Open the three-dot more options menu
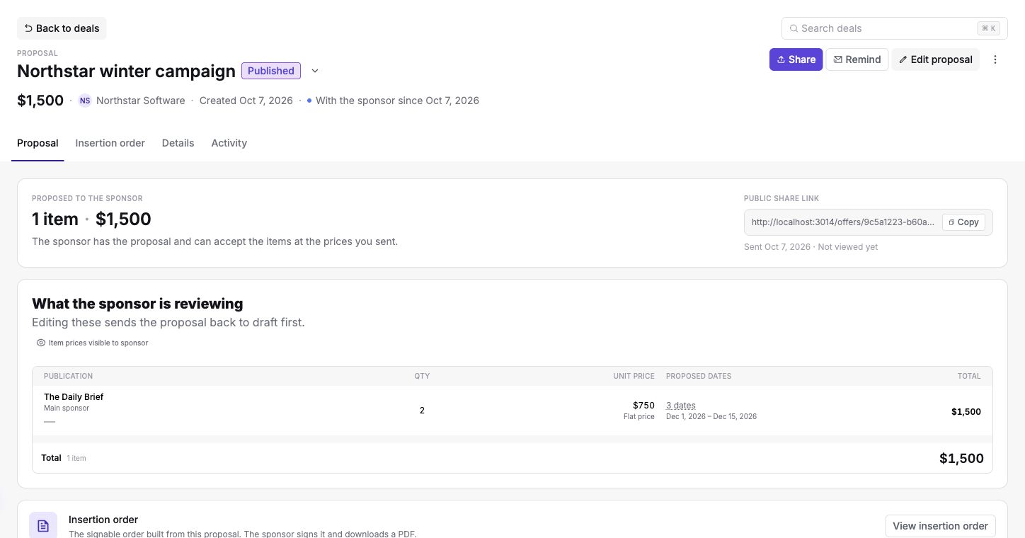The image size is (1025, 538). click(x=995, y=59)
